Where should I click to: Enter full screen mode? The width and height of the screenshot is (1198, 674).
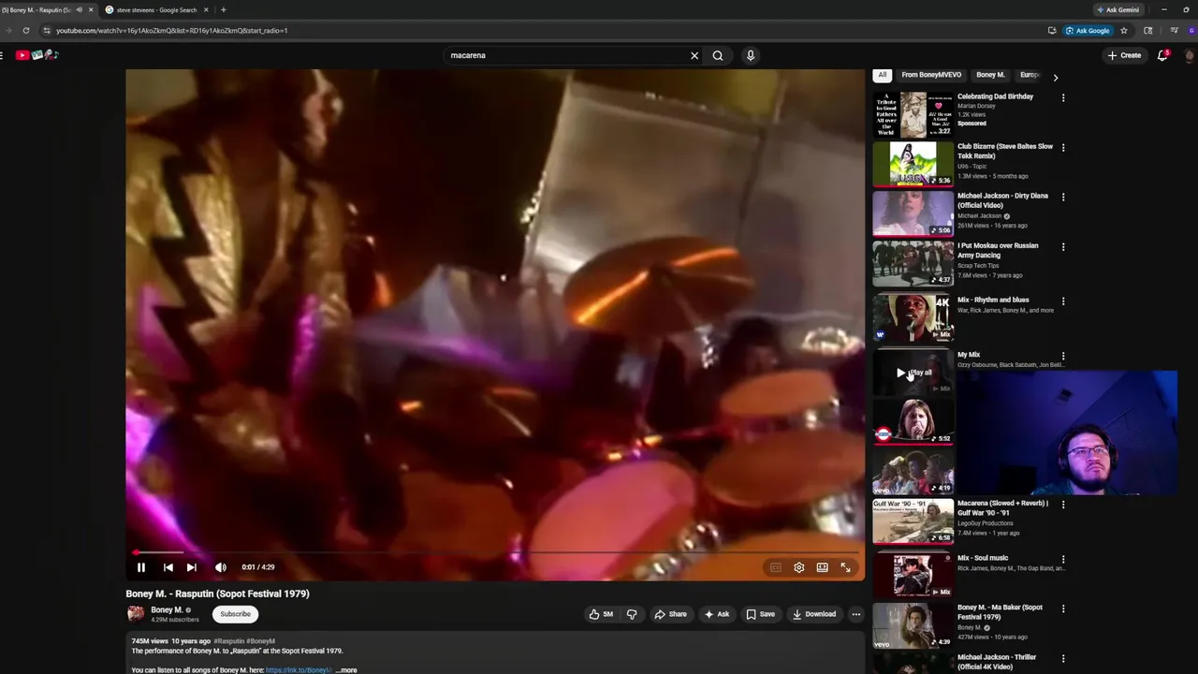click(x=845, y=567)
